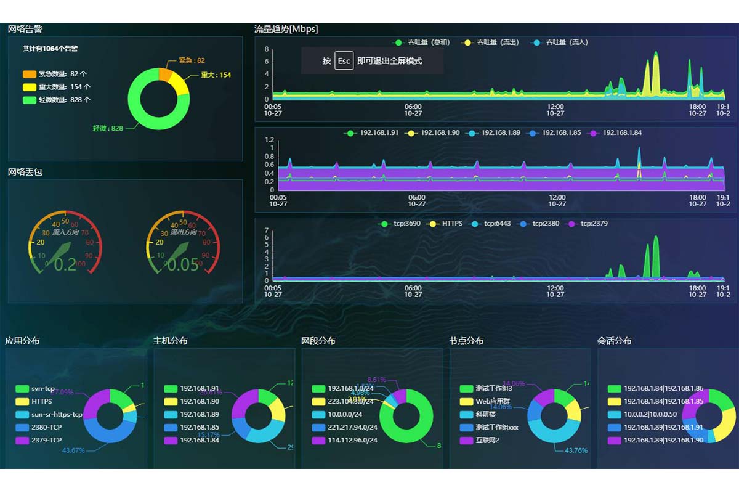Click the tcp:3690 legend marker icon

coord(385,224)
